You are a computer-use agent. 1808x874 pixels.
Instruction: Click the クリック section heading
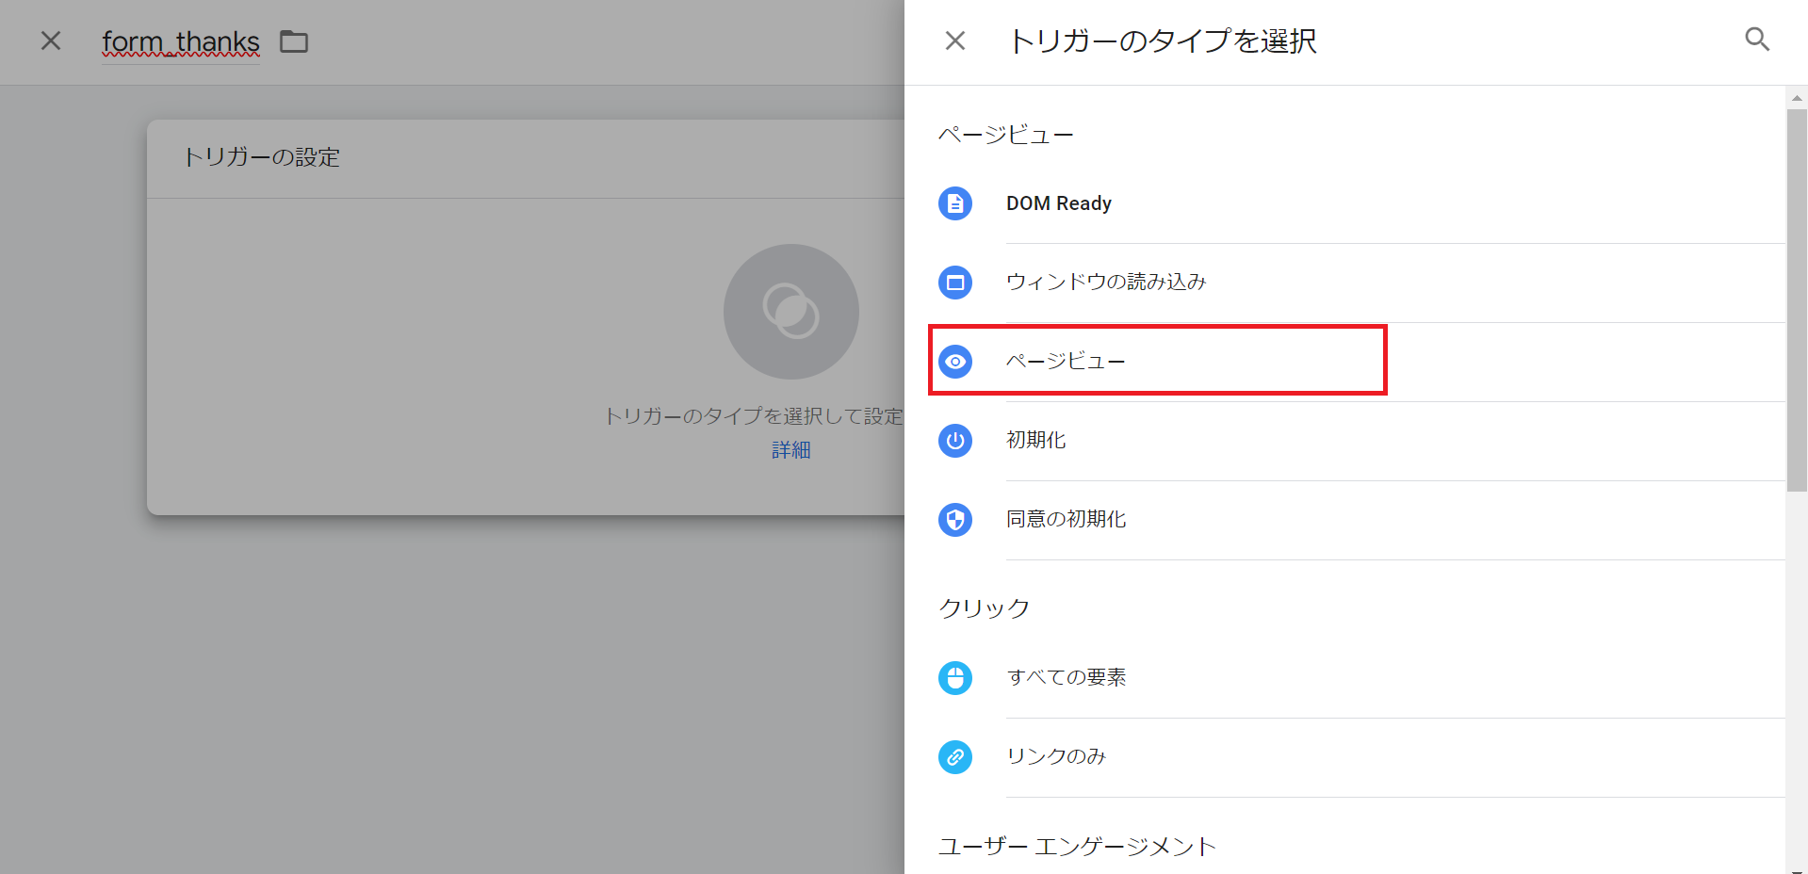(984, 608)
